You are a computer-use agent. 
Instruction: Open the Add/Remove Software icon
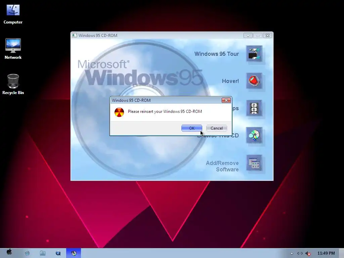(254, 163)
